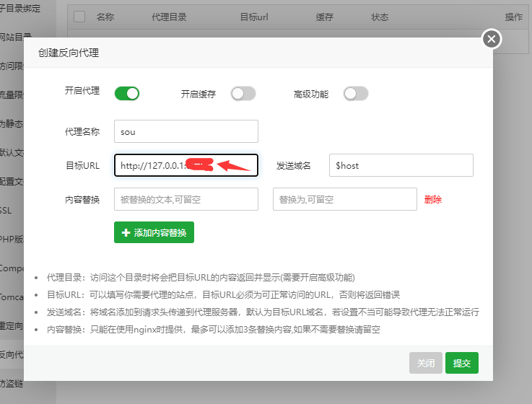Click the 发送域名 field with $host
This screenshot has width=532, height=404.
click(x=401, y=165)
